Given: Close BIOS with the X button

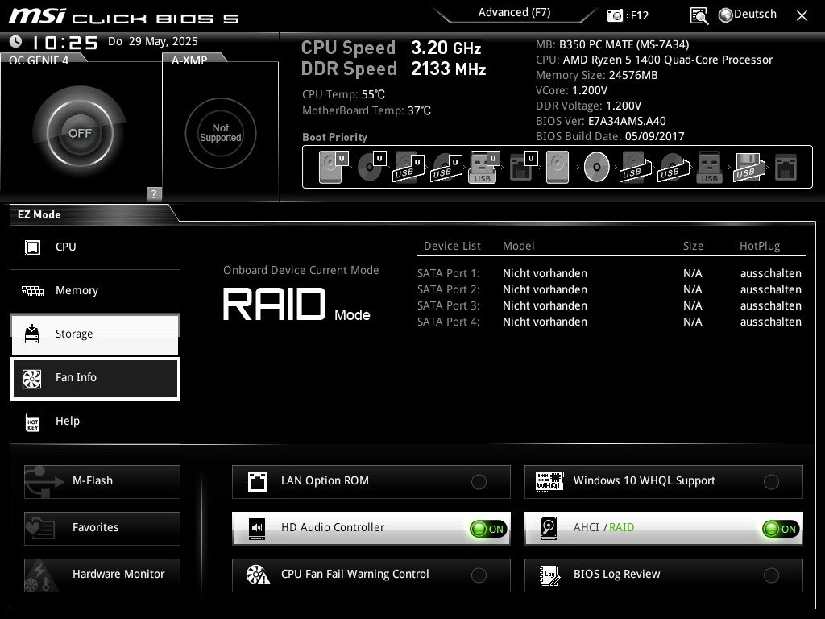Looking at the screenshot, I should click(x=802, y=16).
